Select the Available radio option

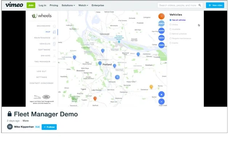[x=170, y=29]
